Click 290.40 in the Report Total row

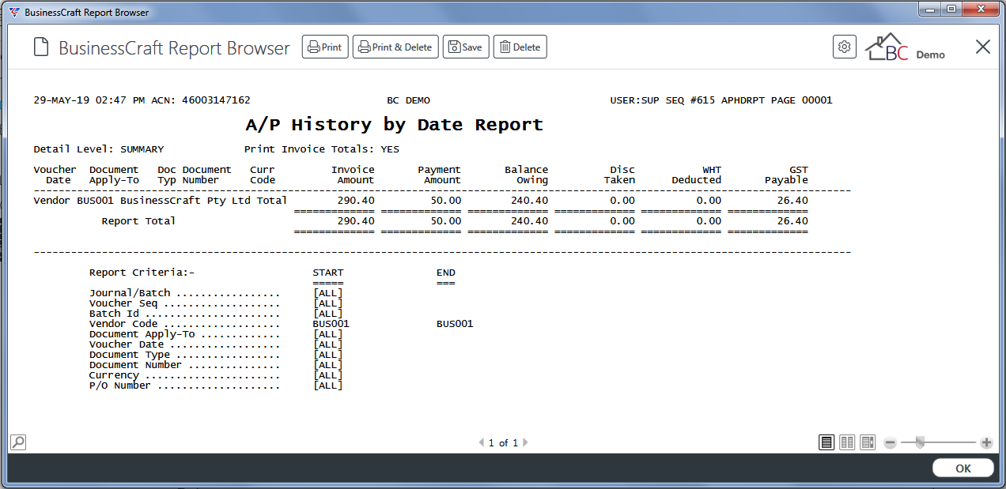coord(356,221)
